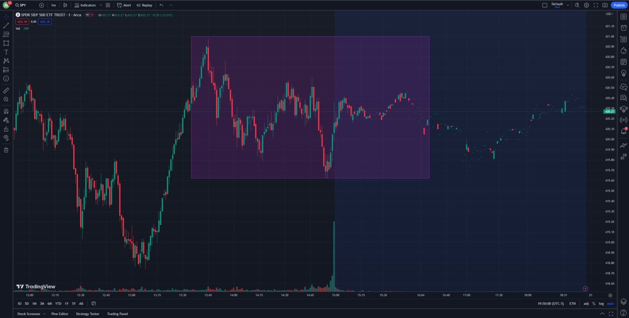Click the Publish button
The height and width of the screenshot is (318, 629).
(x=619, y=5)
